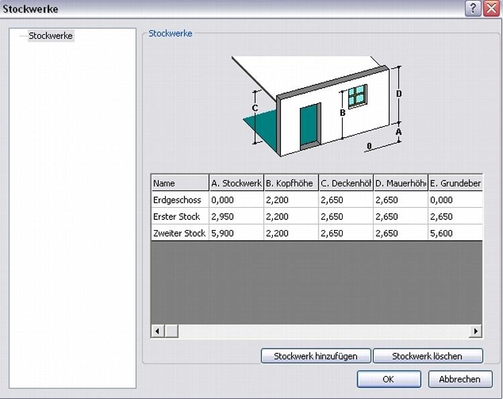
Task: Click the A. Stockwerk column header
Action: tap(236, 183)
